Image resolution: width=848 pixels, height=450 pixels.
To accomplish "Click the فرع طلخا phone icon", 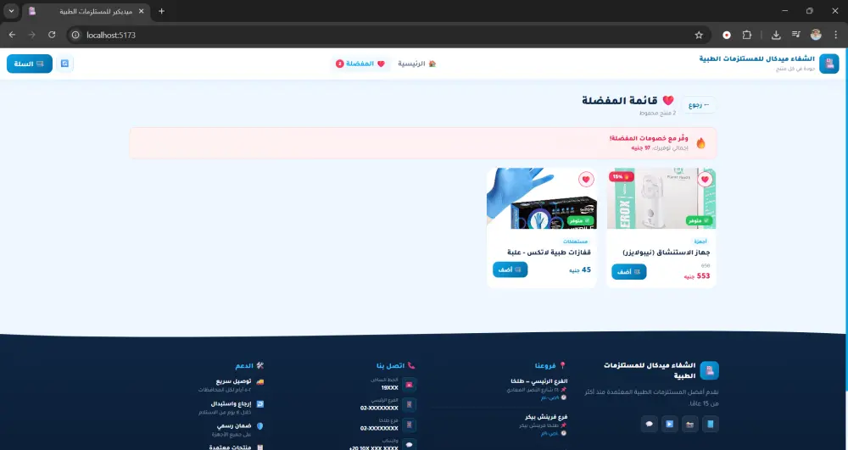I will click(410, 425).
